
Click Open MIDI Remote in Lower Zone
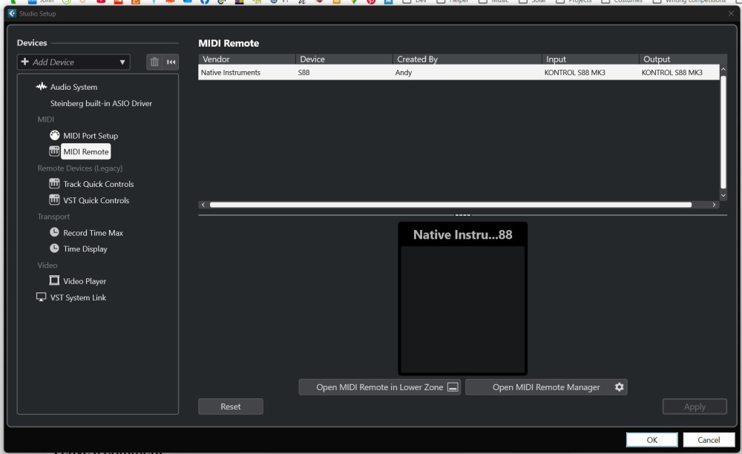click(379, 387)
